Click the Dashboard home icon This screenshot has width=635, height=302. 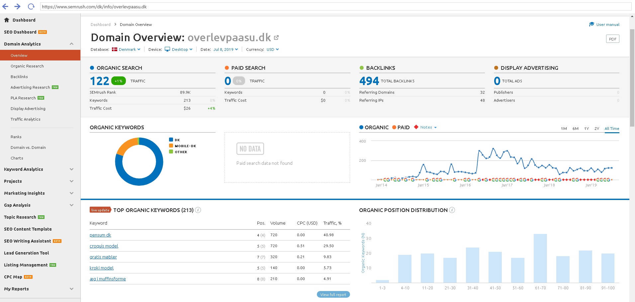click(7, 20)
